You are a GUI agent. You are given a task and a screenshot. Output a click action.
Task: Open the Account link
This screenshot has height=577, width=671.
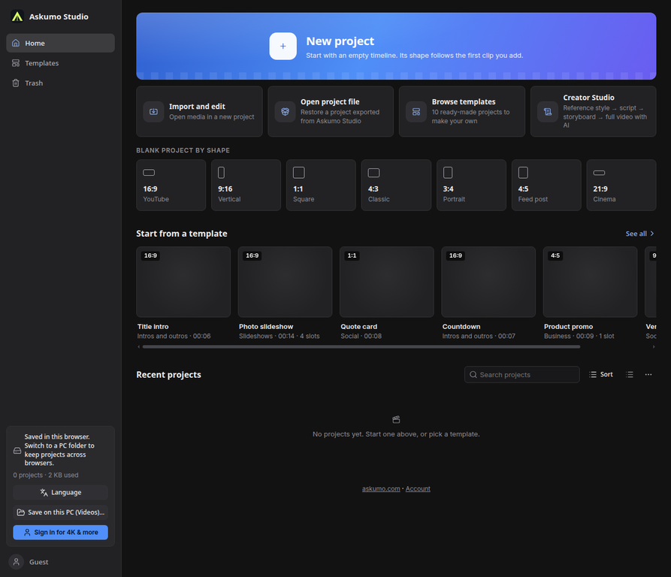coord(418,489)
